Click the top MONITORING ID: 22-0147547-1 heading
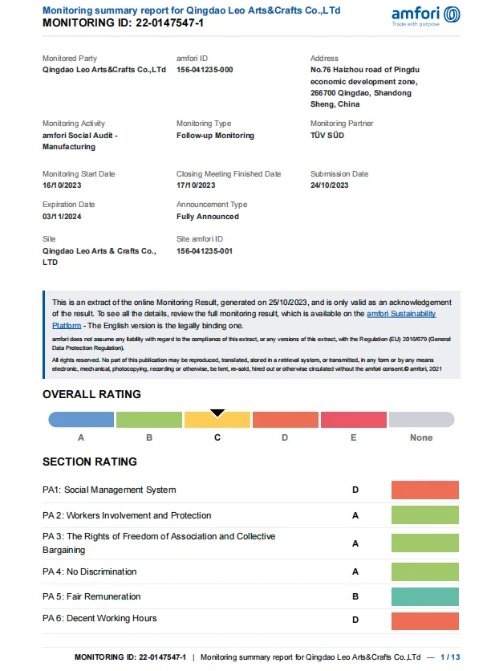Screen dimensions: 487x671 pos(123,23)
